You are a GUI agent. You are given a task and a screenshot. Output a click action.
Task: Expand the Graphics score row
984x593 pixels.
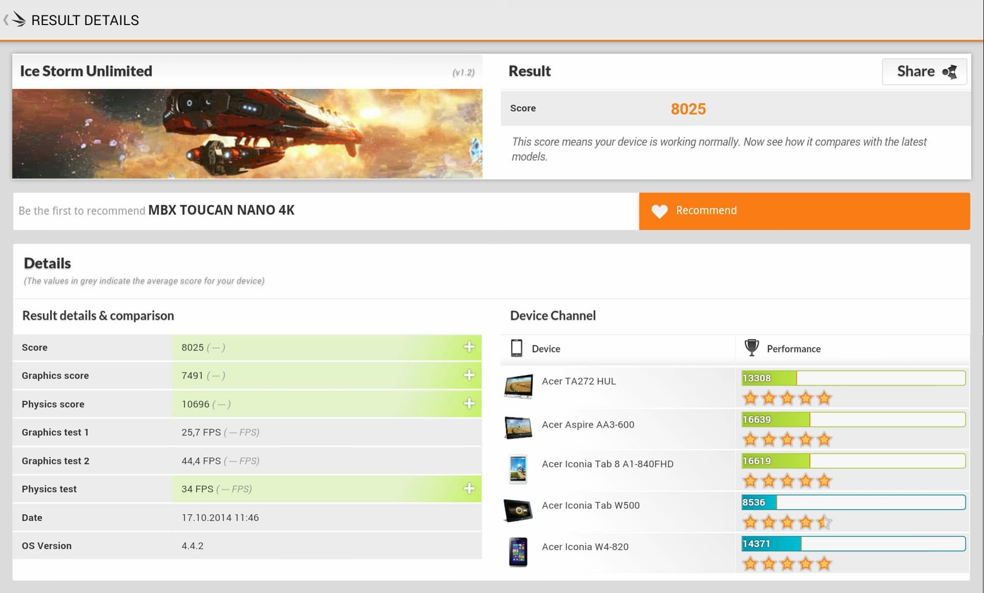click(x=469, y=375)
